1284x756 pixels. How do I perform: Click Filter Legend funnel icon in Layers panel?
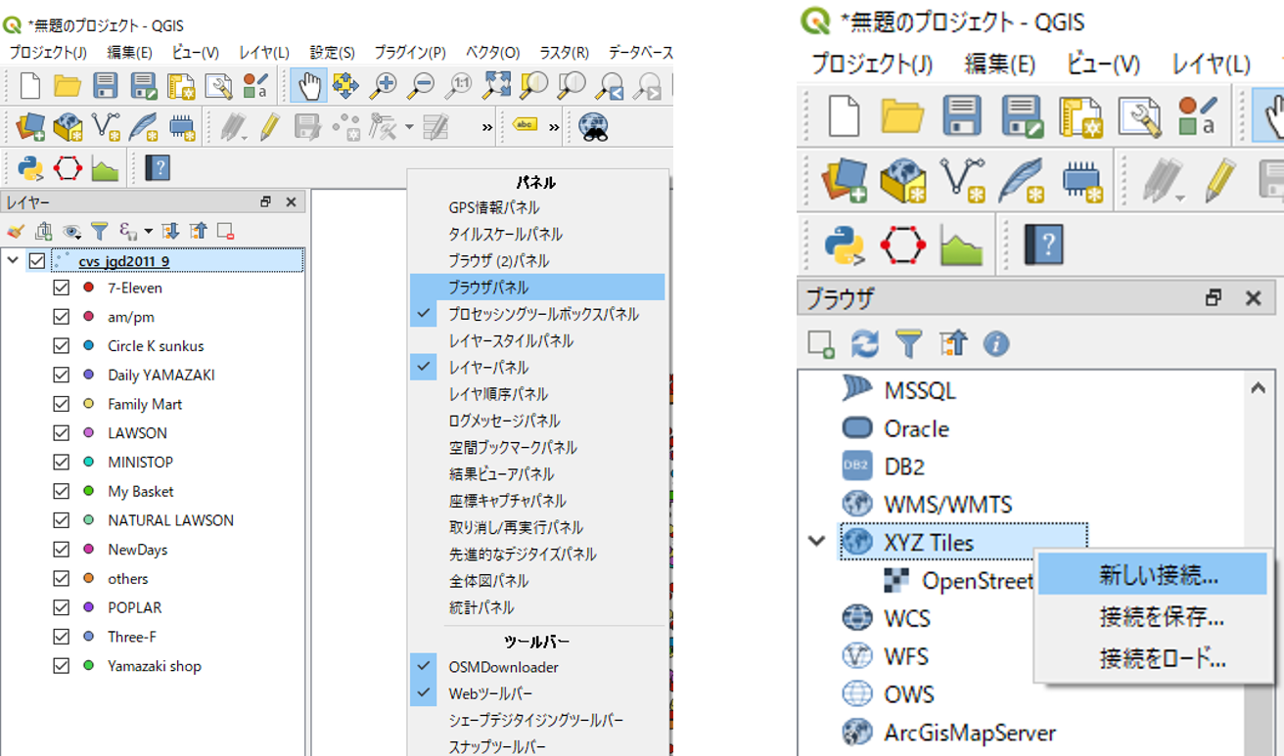coord(99,231)
